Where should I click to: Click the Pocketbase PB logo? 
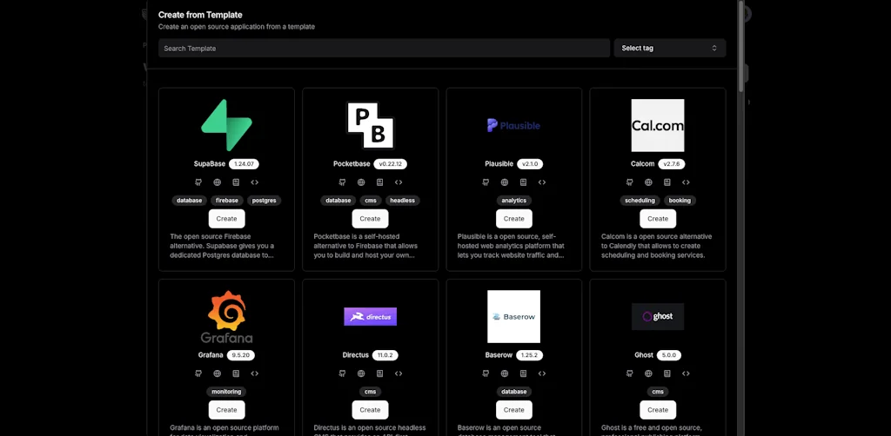pyautogui.click(x=370, y=125)
